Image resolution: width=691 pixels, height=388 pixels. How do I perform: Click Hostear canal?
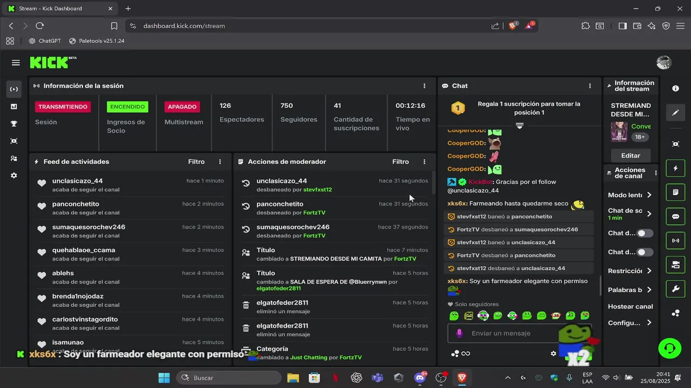631,307
